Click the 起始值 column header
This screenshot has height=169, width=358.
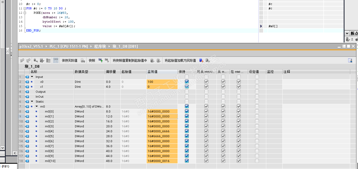(133, 72)
